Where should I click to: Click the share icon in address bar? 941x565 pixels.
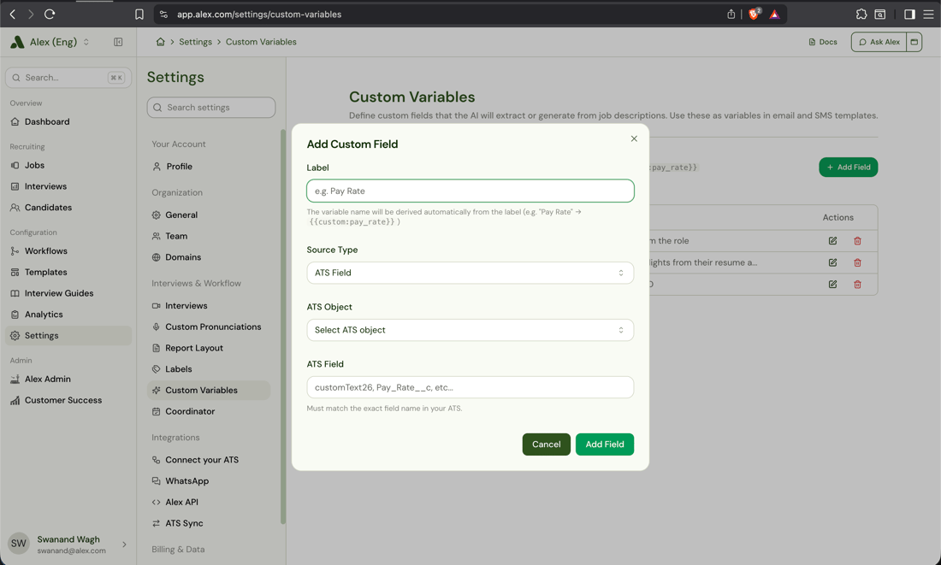click(x=731, y=15)
